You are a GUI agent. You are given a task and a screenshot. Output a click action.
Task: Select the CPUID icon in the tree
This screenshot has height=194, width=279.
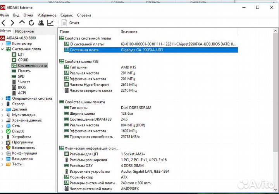(x=14, y=60)
